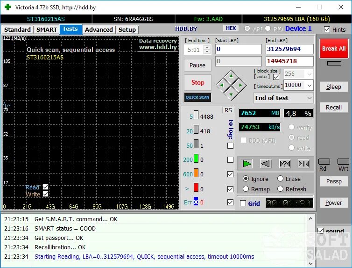This screenshot has height=268, width=352.
Task: Click the blue Err X block icon
Action: pyautogui.click(x=196, y=202)
